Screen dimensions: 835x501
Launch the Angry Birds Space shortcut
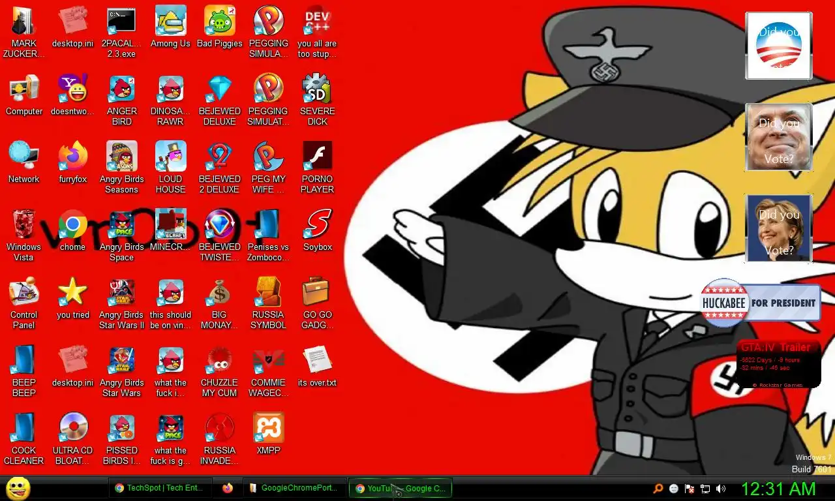coord(122,236)
